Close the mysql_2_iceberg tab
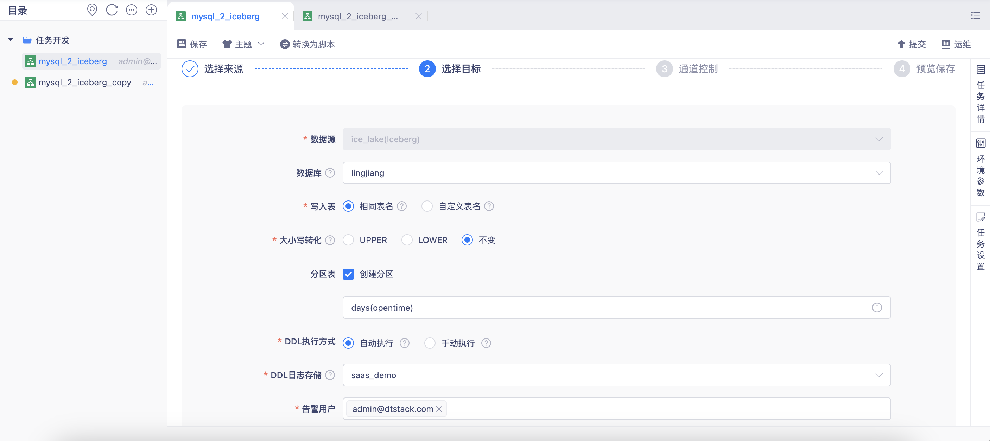 (285, 16)
